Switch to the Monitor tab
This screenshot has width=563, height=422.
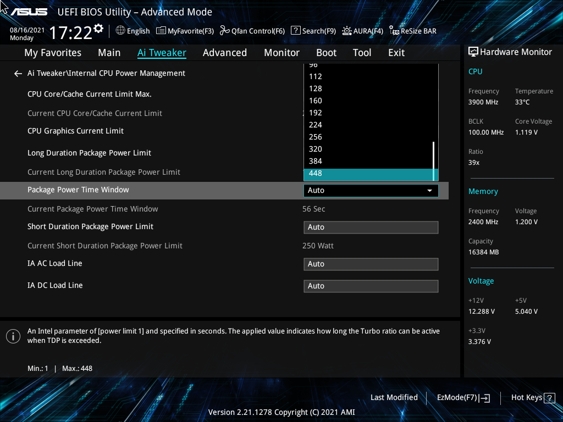pyautogui.click(x=281, y=53)
